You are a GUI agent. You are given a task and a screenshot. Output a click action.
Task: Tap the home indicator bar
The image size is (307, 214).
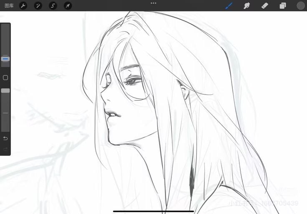[153, 211]
